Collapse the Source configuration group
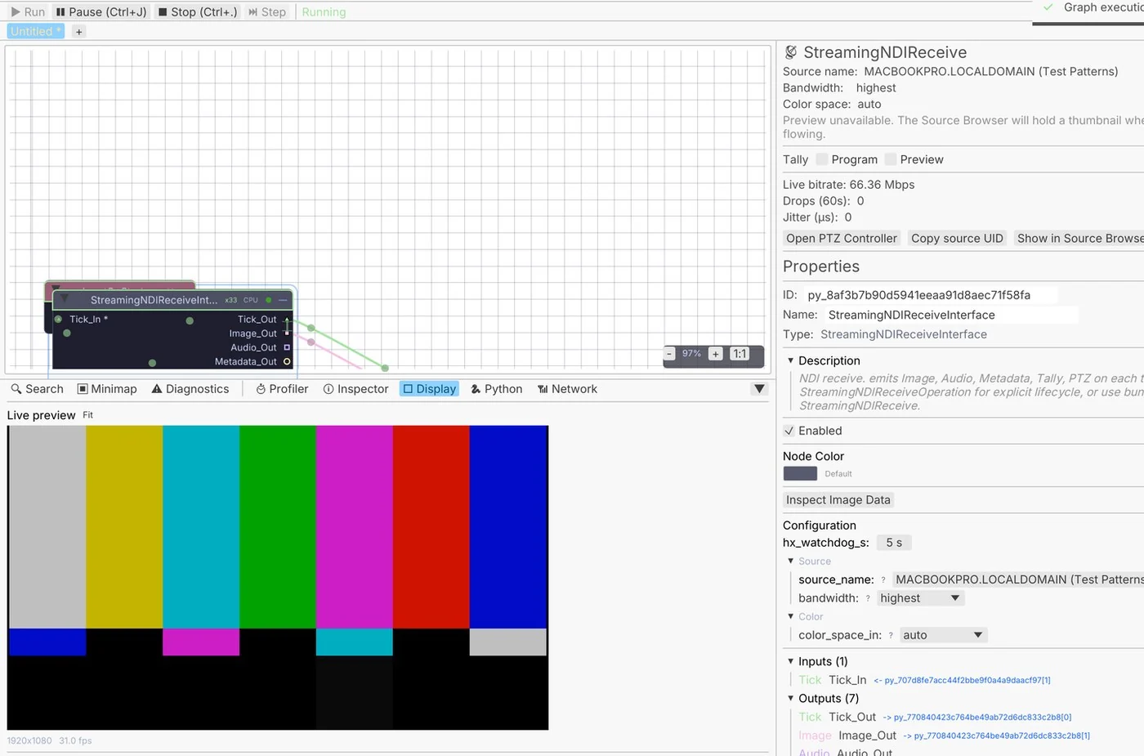The width and height of the screenshot is (1144, 756). [x=790, y=561]
